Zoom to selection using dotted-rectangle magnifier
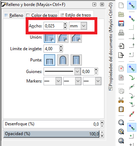Image resolution: width=137 pixels, height=146 pixels. click(121, 122)
